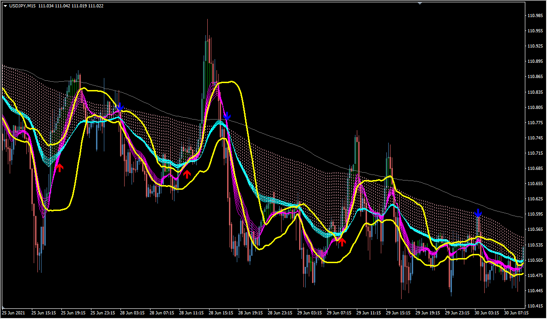Screen dimensions: 547x319
Task: Click price label 110.805 on the scale
Action: pyautogui.click(x=535, y=108)
